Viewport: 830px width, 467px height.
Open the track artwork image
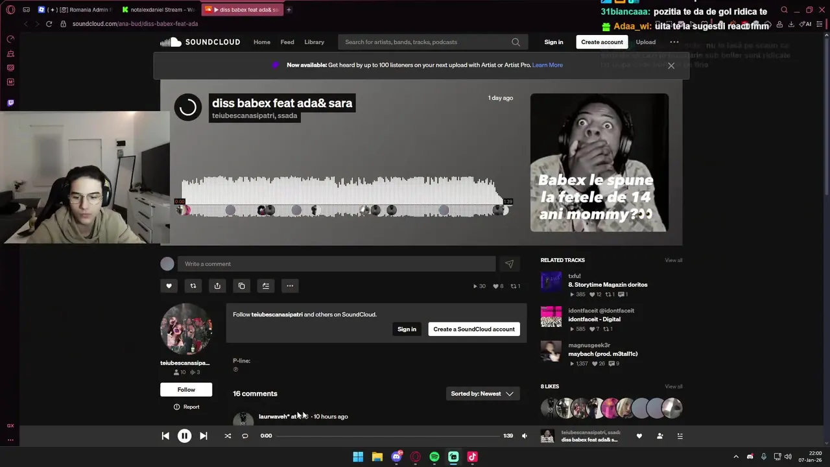coord(599,163)
